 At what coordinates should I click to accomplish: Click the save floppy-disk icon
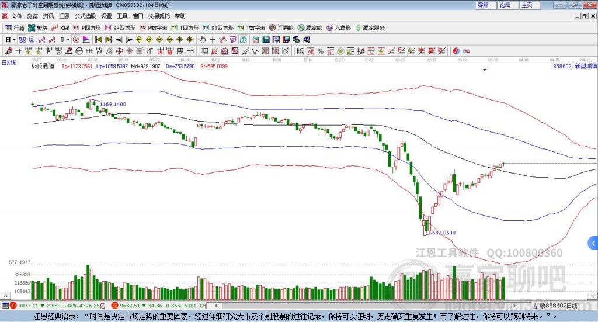coord(286,40)
